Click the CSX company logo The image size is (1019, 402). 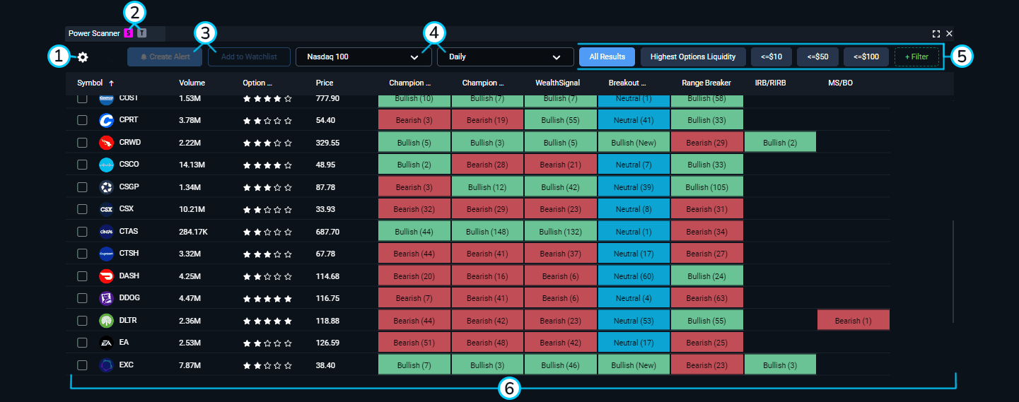point(106,209)
